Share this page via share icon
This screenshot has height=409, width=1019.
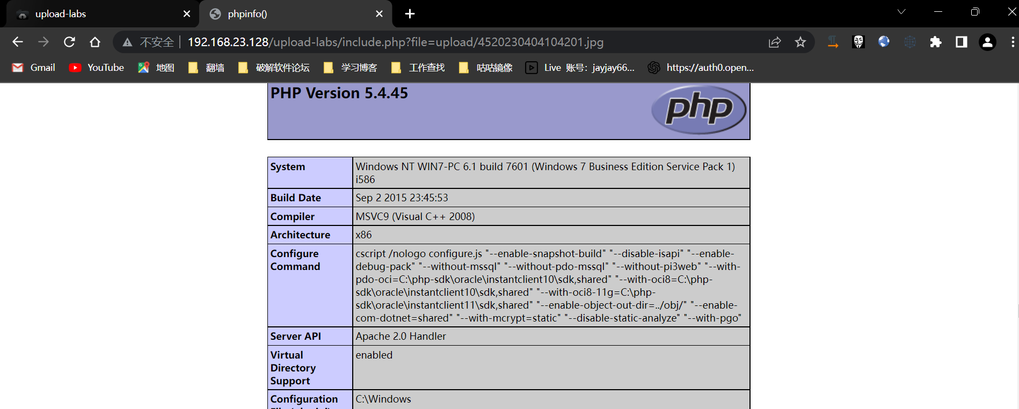coord(774,42)
